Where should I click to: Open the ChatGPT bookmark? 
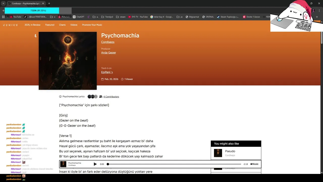[78, 17]
